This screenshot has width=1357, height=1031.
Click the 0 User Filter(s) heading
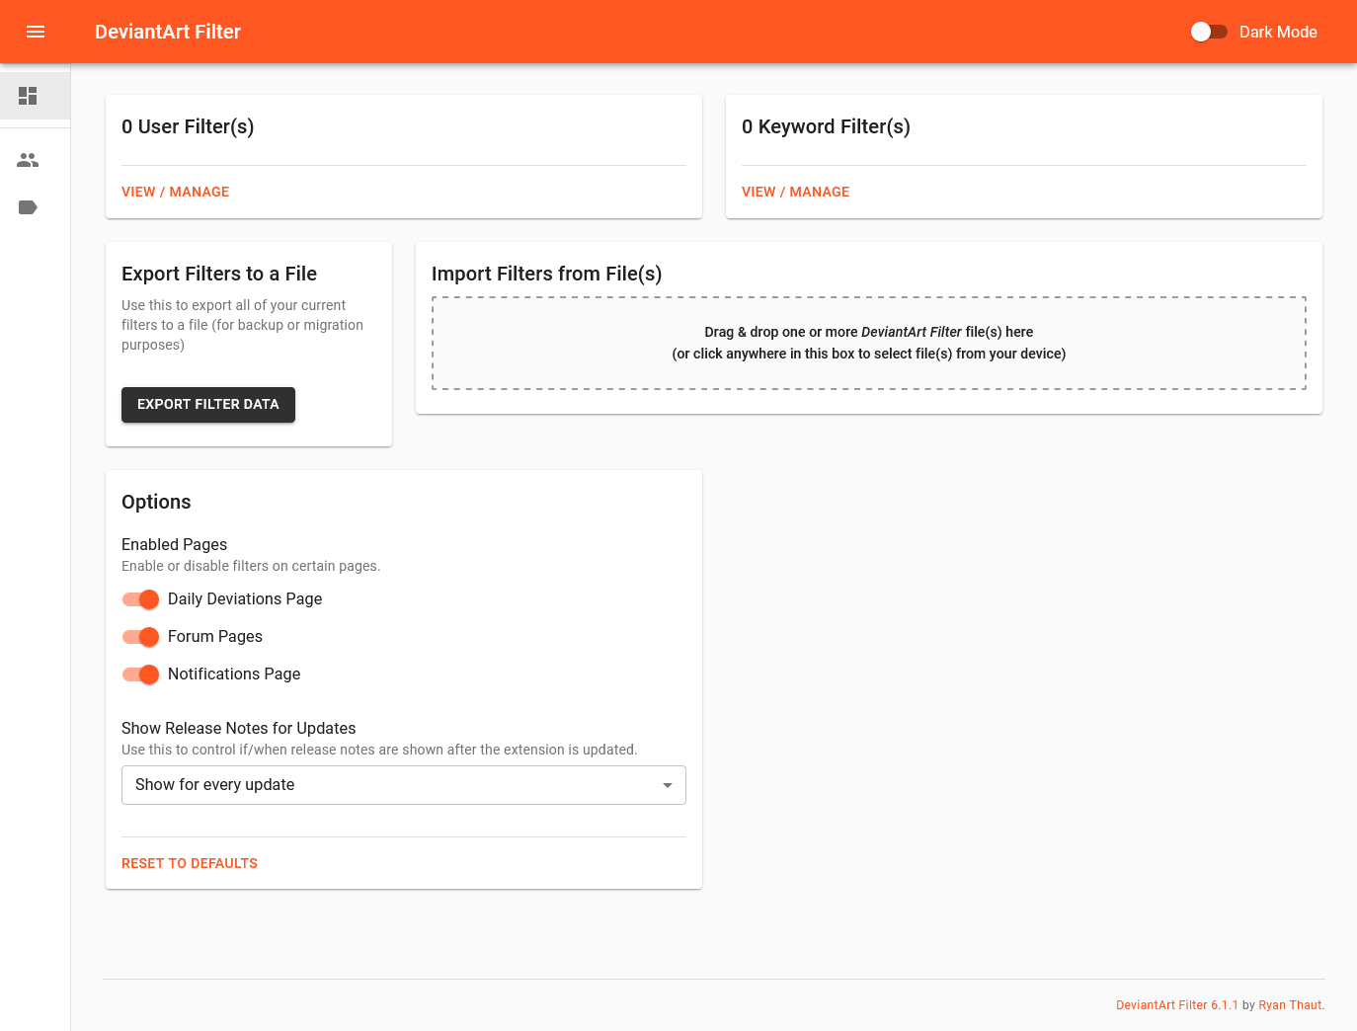(188, 126)
